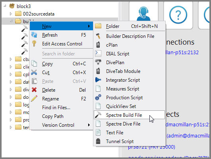The width and height of the screenshot is (211, 159).
Task: Collapse the block3 project node
Action: tap(5, 6)
